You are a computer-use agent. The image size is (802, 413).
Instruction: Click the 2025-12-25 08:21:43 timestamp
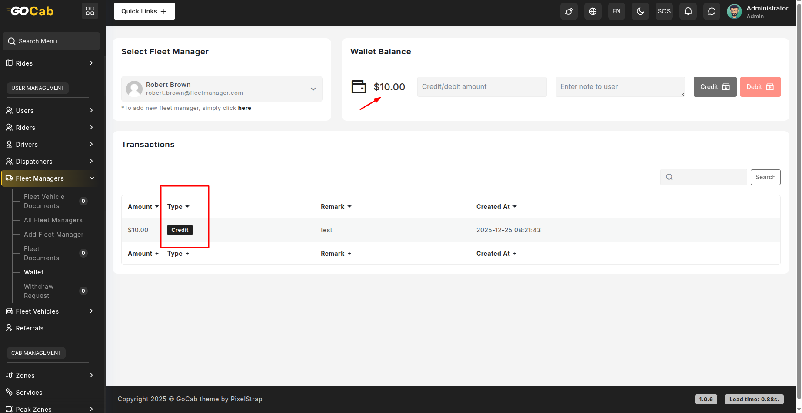(x=509, y=230)
